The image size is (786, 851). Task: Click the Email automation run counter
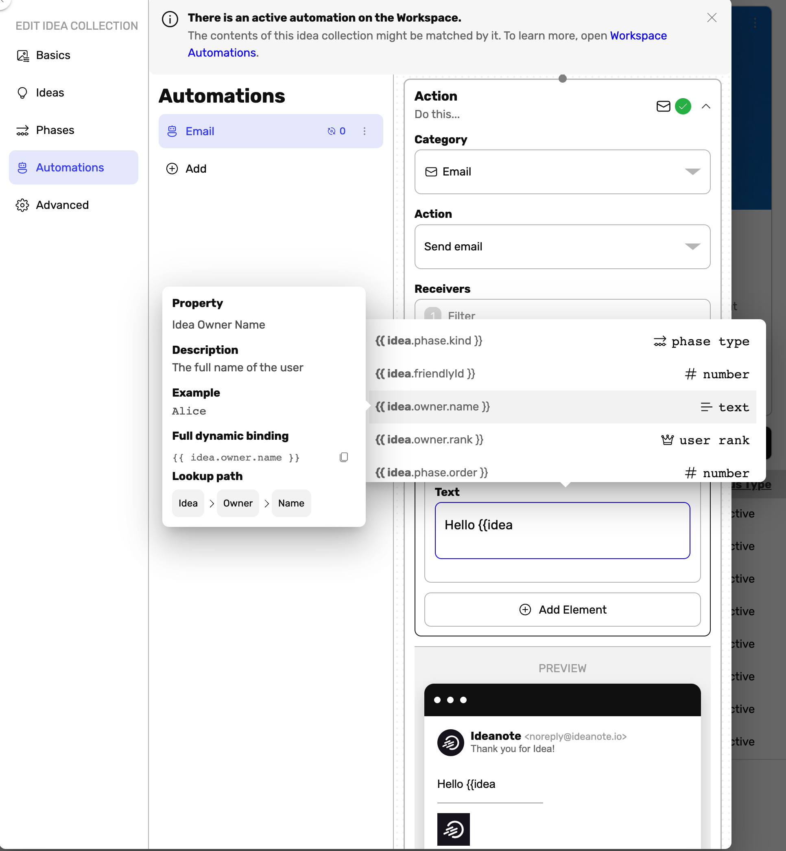pos(336,131)
